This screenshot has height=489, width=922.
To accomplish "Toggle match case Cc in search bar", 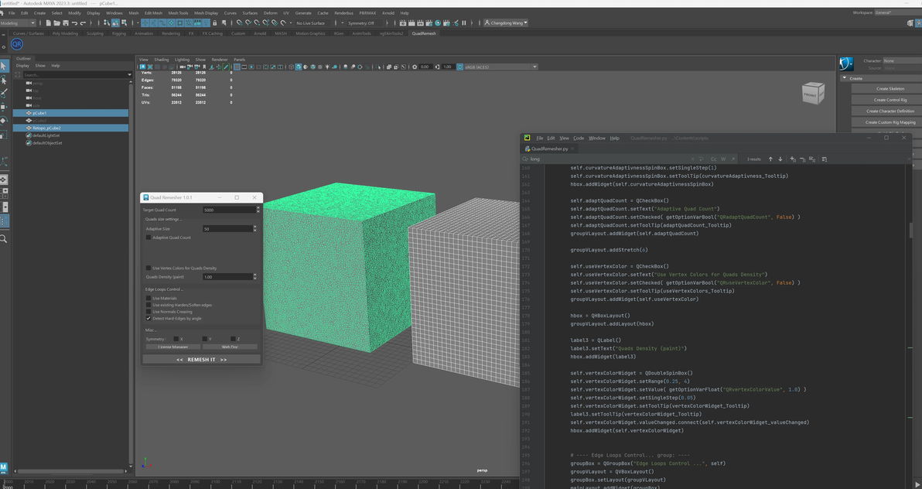I will tap(713, 159).
